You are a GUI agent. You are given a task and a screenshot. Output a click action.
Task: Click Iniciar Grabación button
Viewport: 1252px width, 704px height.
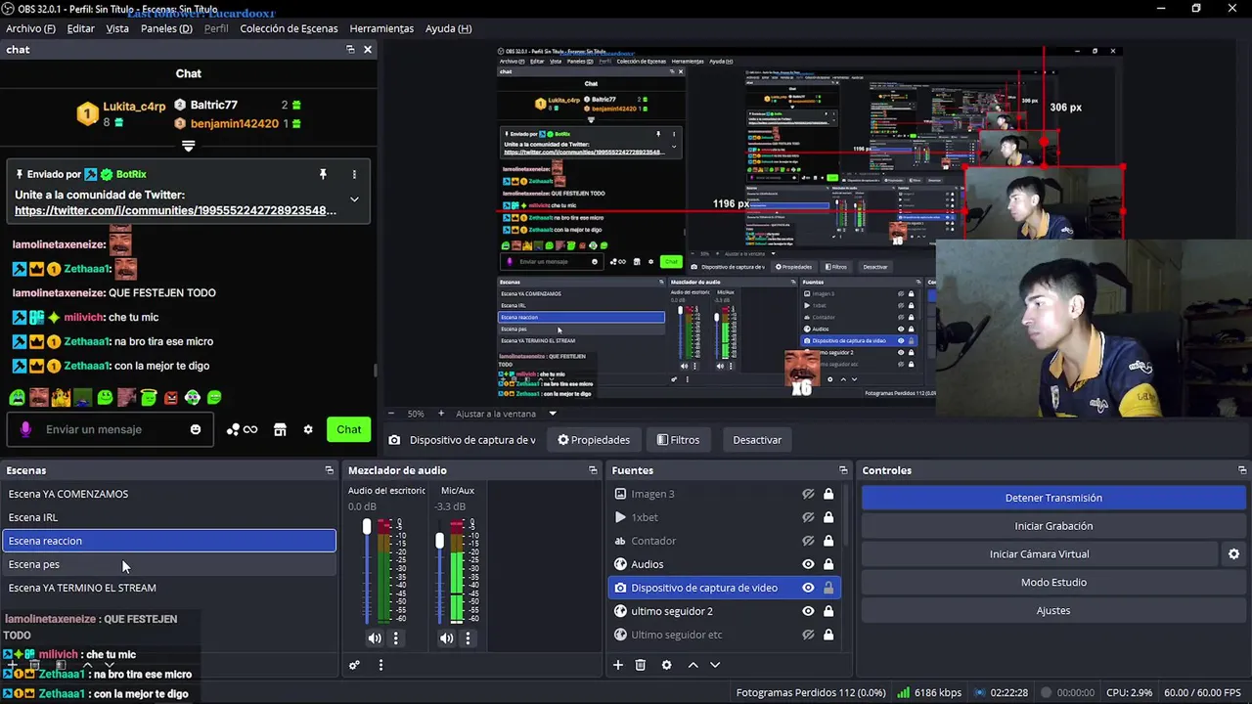click(x=1053, y=526)
